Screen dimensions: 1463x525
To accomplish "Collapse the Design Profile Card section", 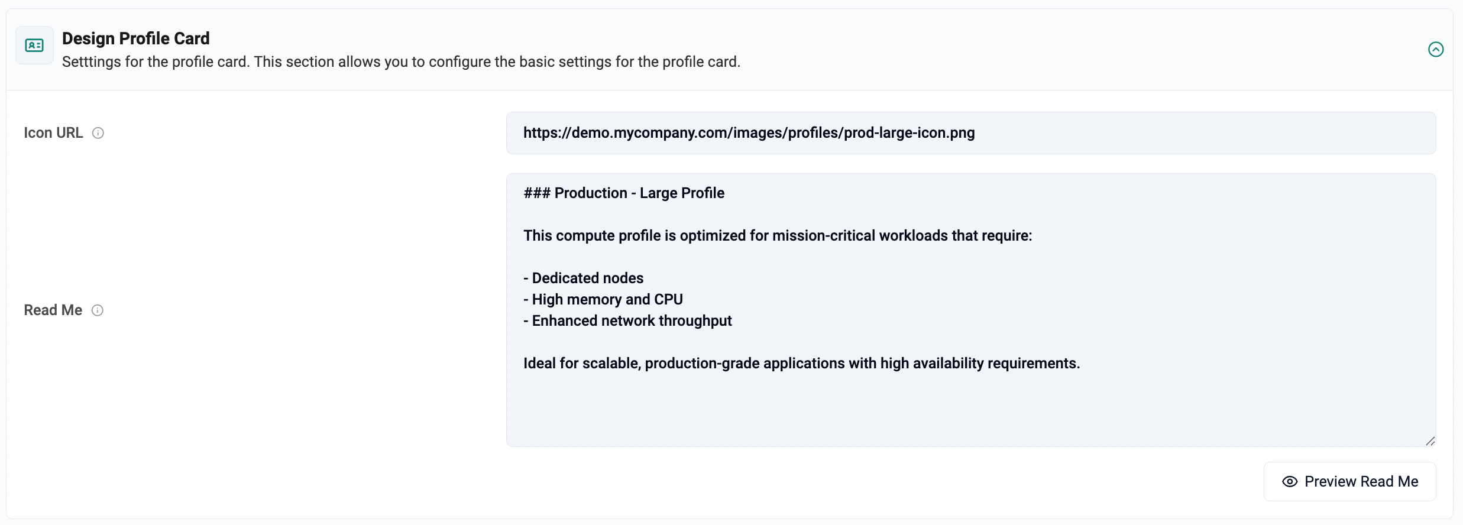I will [1436, 49].
